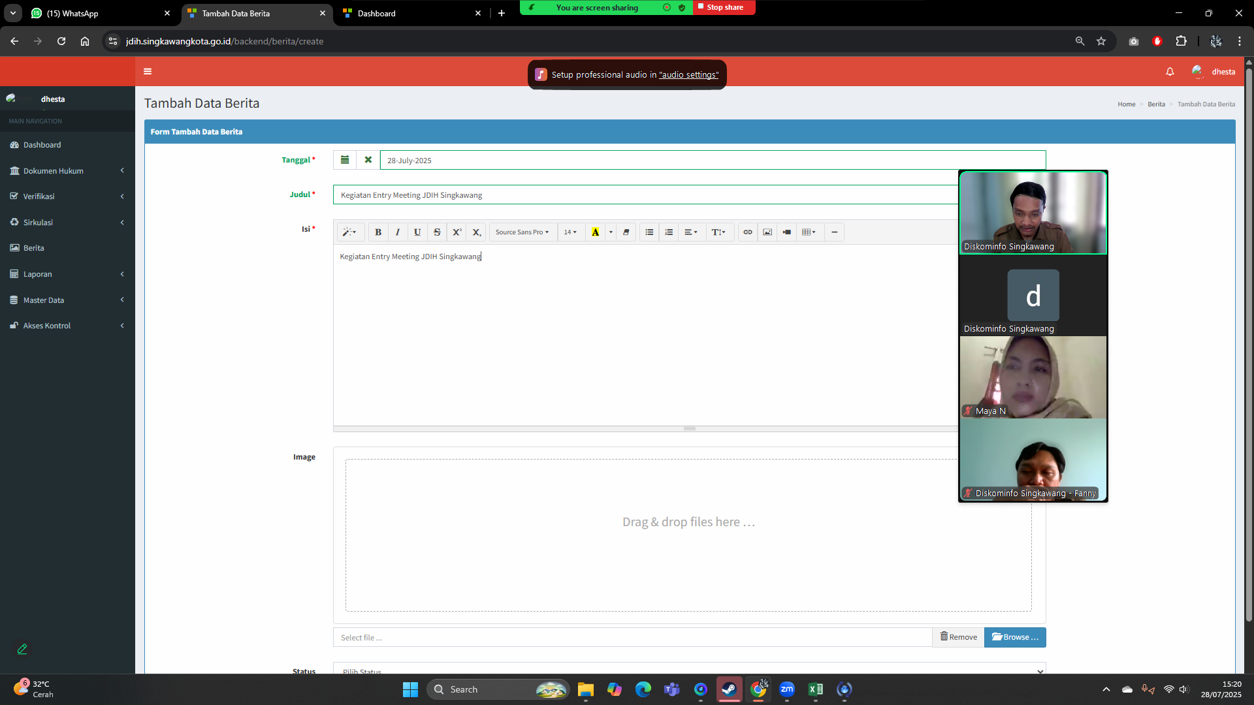Viewport: 1254px width, 705px height.
Task: Insert a picture in editor
Action: tap(767, 232)
